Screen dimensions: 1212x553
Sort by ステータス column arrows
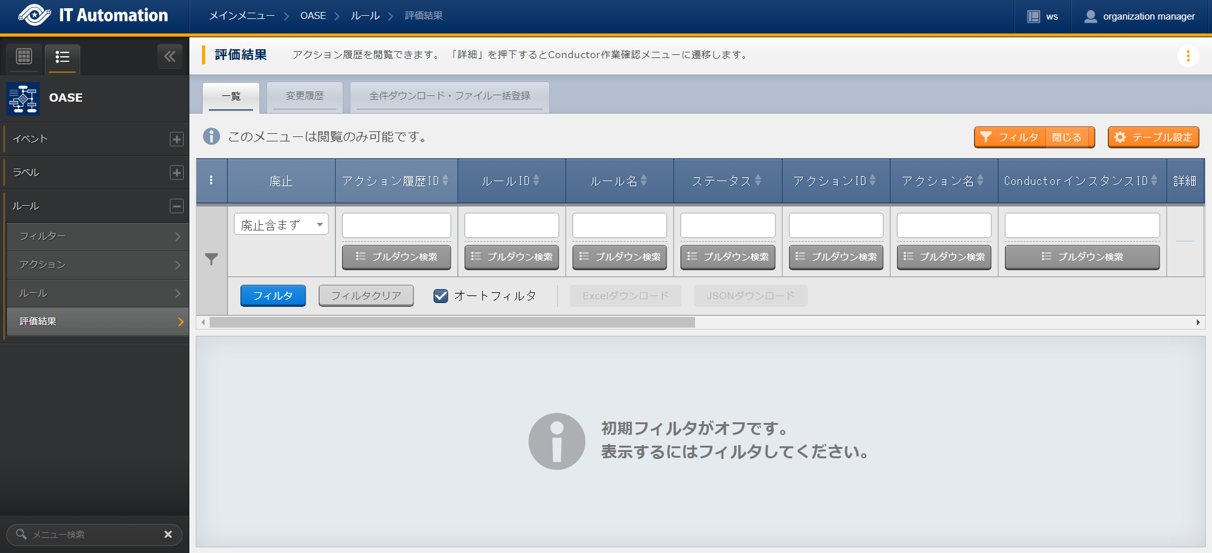click(x=758, y=181)
